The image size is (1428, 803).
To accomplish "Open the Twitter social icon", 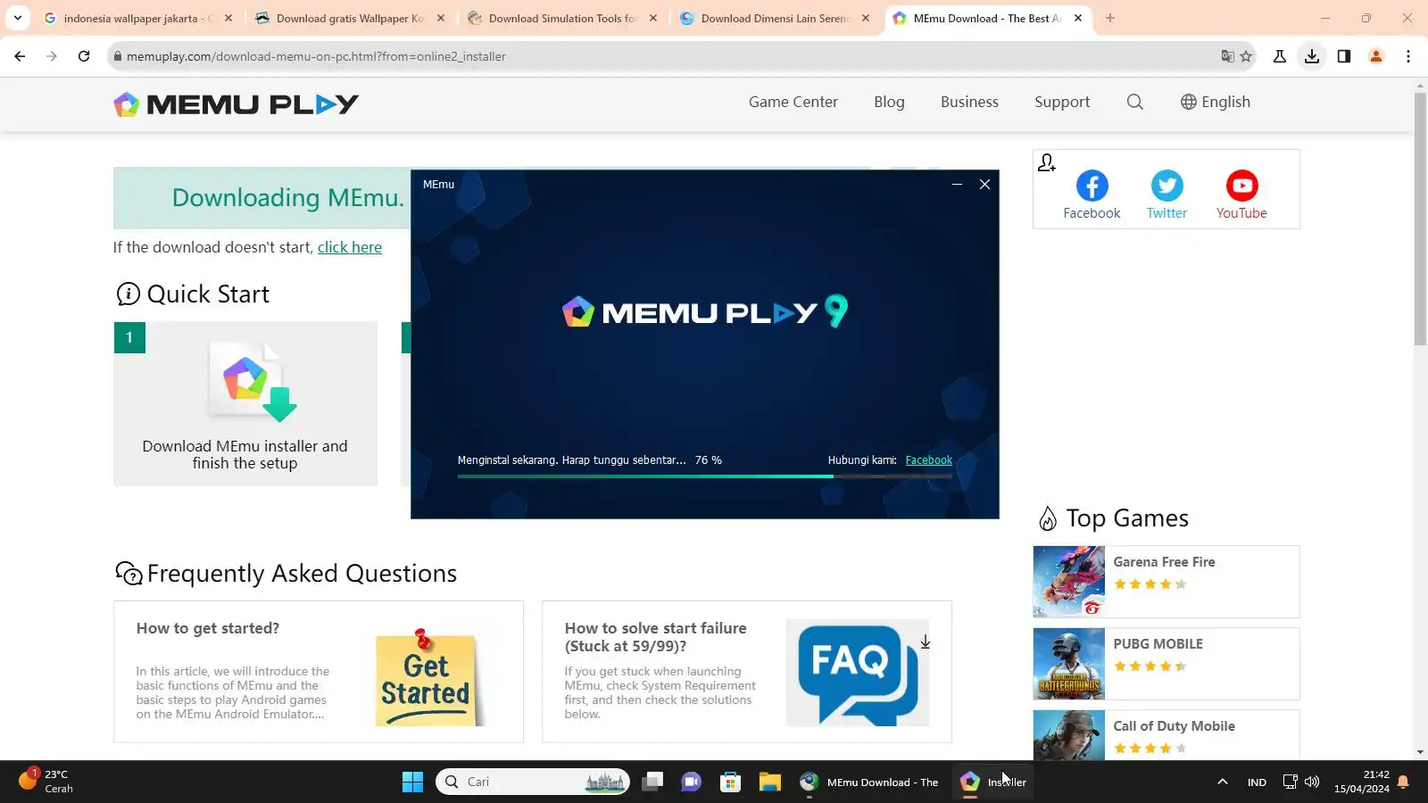I will (x=1166, y=195).
